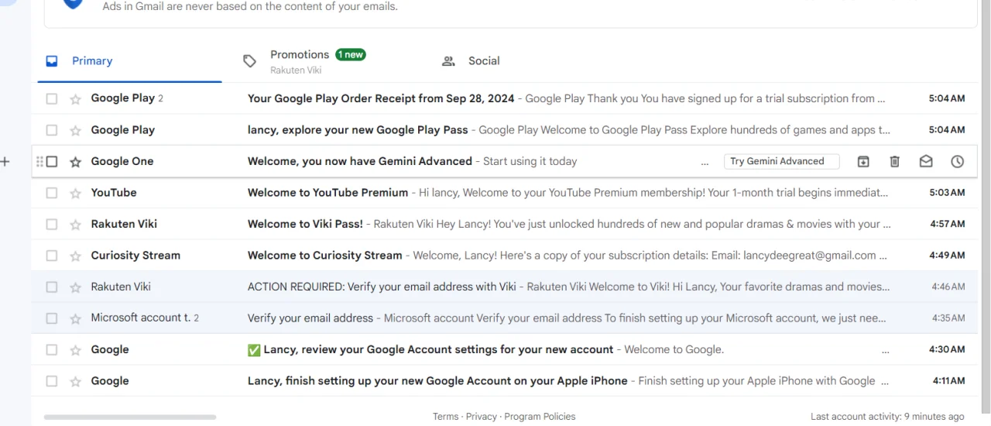This screenshot has width=991, height=426.
Task: Star the YouTube email
Action: click(75, 193)
